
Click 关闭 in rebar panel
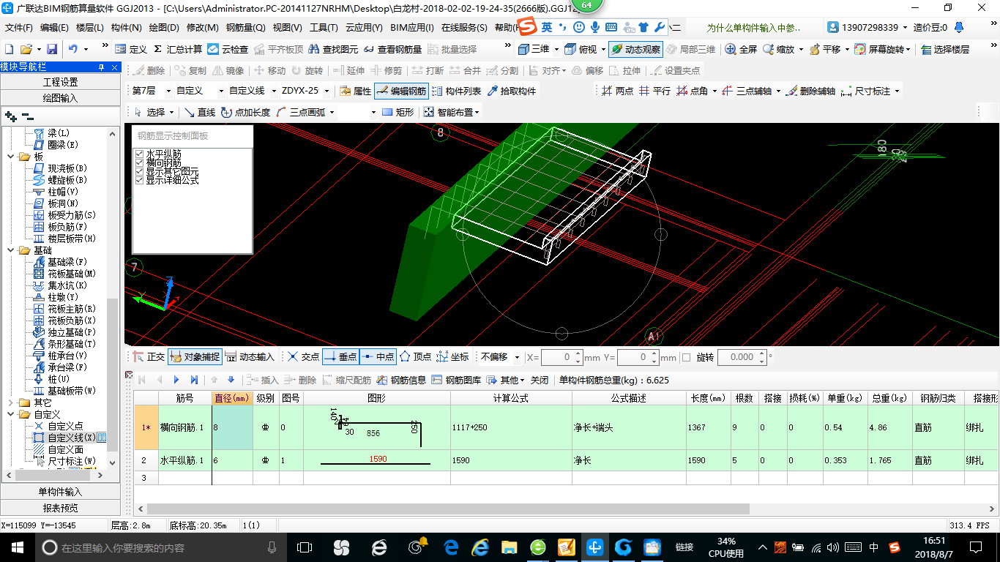540,380
